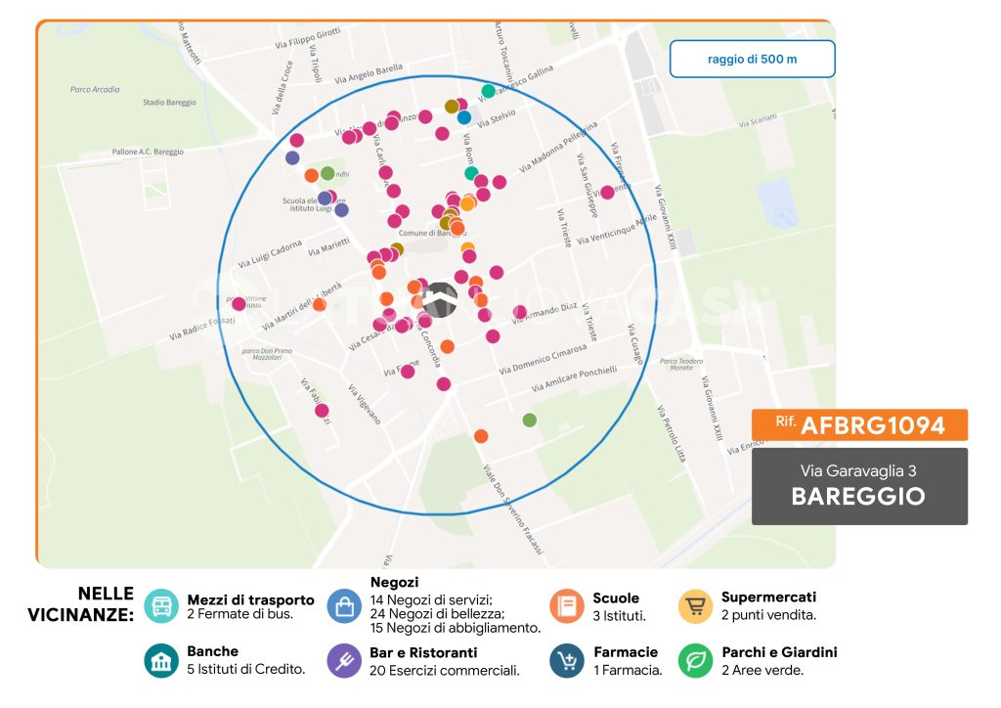
Task: Click the orange marker on Via Concordia
Action: (x=448, y=346)
